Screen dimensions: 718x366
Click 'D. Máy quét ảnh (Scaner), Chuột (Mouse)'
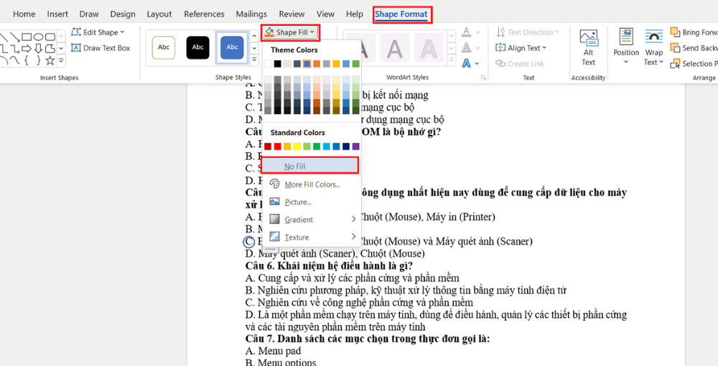(335, 253)
